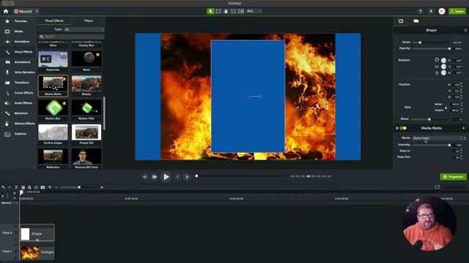Toggle the green Properties button
469x263 pixels.
tap(453, 177)
